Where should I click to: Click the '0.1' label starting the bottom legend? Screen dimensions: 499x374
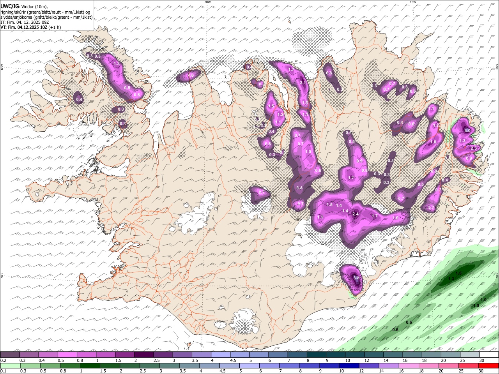(3, 371)
